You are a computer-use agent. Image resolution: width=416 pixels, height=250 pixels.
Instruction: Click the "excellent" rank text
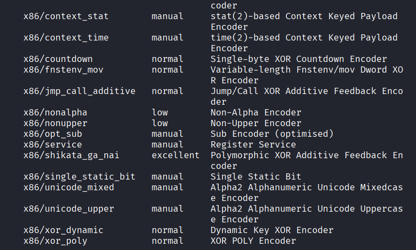coord(176,155)
